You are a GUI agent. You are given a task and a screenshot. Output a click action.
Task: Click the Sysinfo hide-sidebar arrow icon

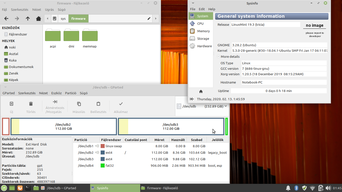192,99
